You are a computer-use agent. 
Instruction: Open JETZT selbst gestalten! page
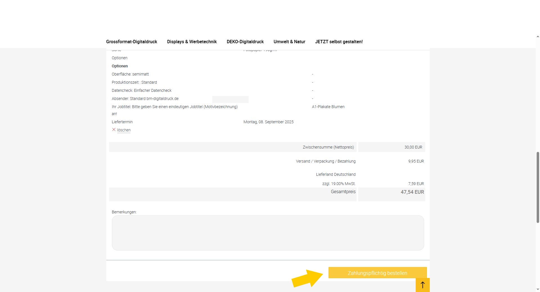[x=339, y=42]
